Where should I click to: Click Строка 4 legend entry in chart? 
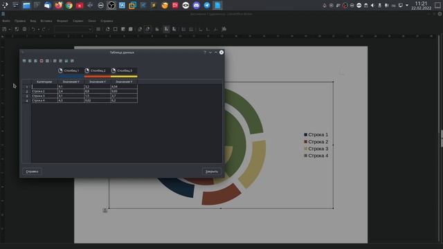(316, 156)
